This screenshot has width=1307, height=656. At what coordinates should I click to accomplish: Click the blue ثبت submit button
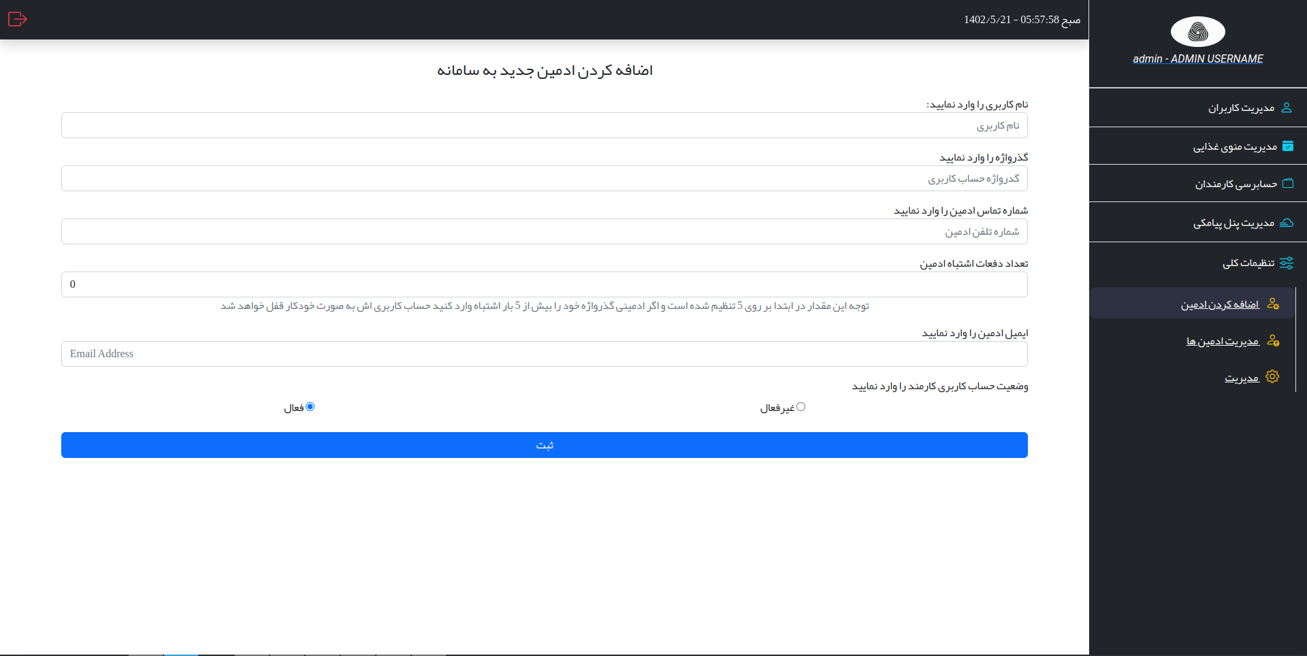[545, 445]
